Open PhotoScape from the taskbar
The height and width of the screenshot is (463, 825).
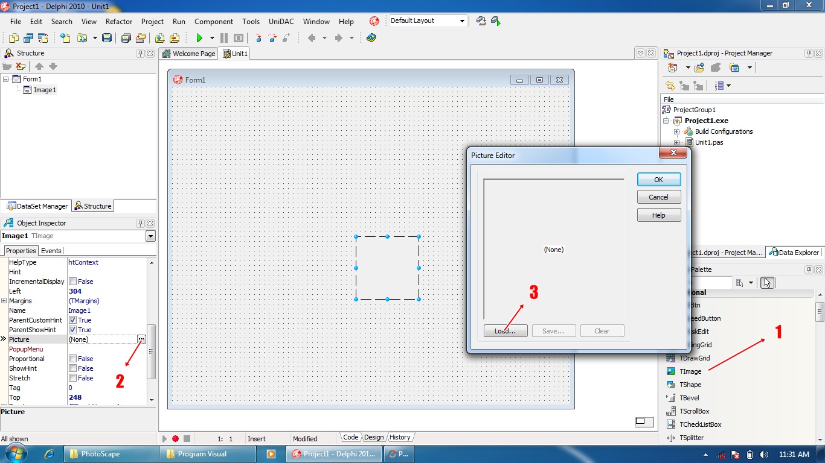pos(111,454)
